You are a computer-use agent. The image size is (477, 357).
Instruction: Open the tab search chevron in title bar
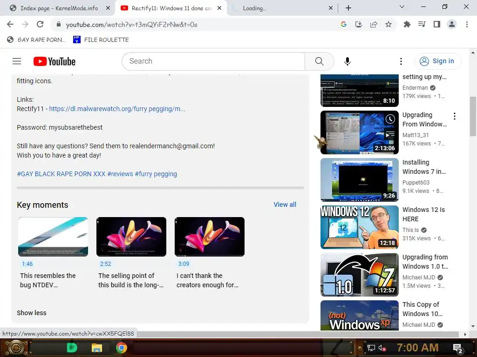(x=402, y=7)
